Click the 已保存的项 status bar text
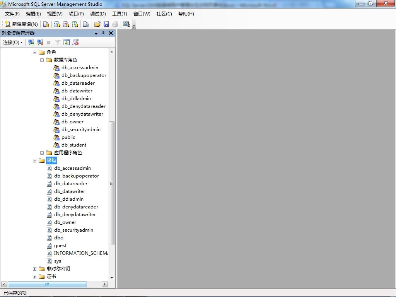Image resolution: width=396 pixels, height=297 pixels. tap(15, 293)
